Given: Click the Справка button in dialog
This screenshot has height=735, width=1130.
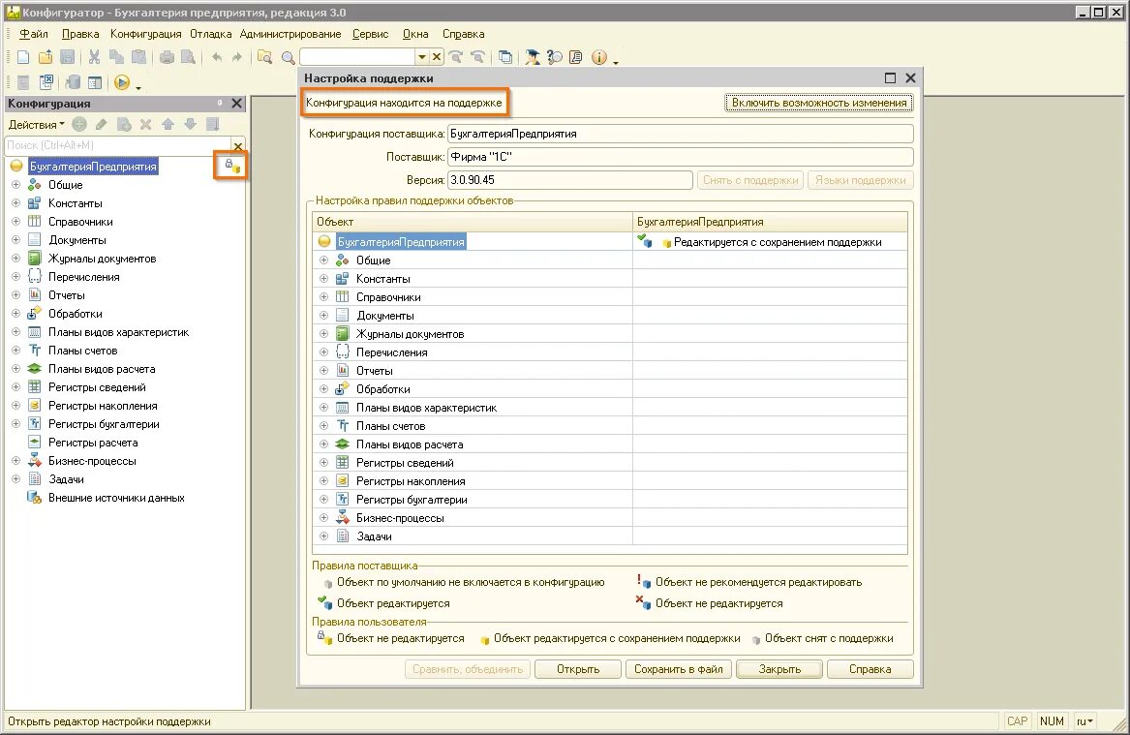Looking at the screenshot, I should pos(870,669).
